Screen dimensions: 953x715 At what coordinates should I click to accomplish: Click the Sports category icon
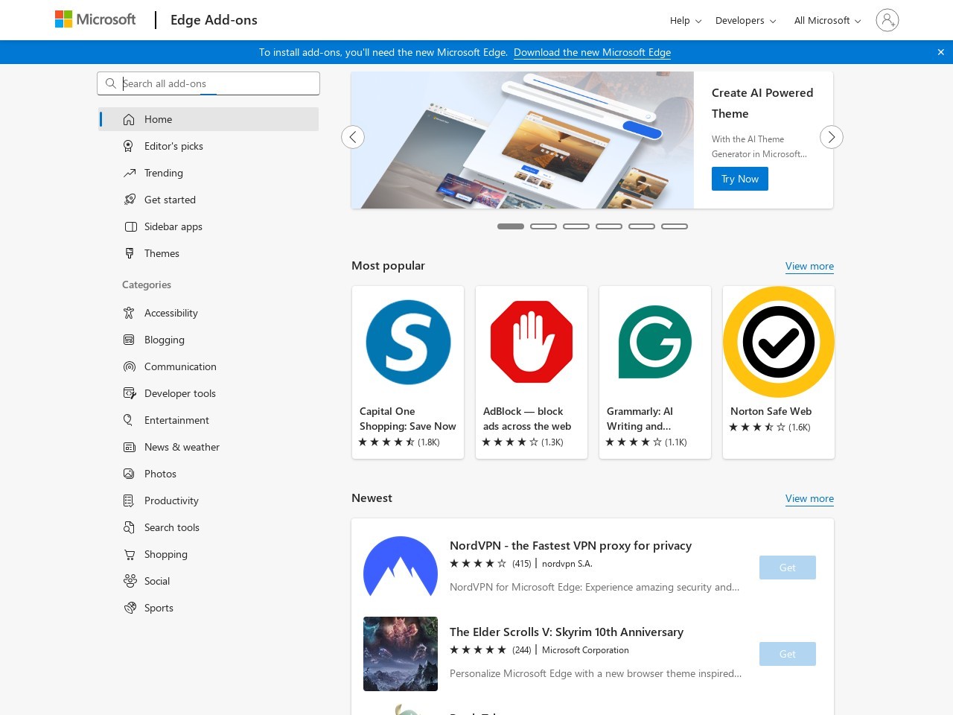130,608
